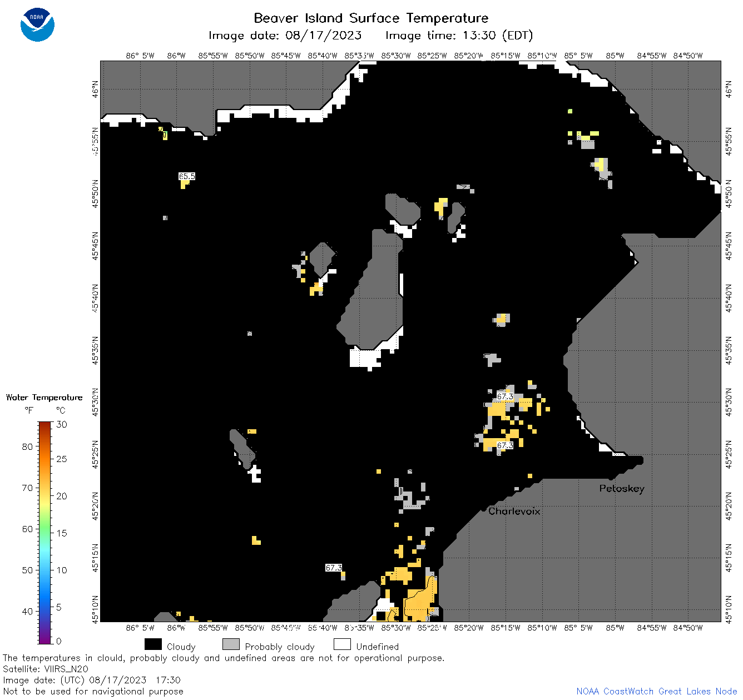This screenshot has width=743, height=700.
Task: Click the Petoskey city label
Action: [x=622, y=489]
